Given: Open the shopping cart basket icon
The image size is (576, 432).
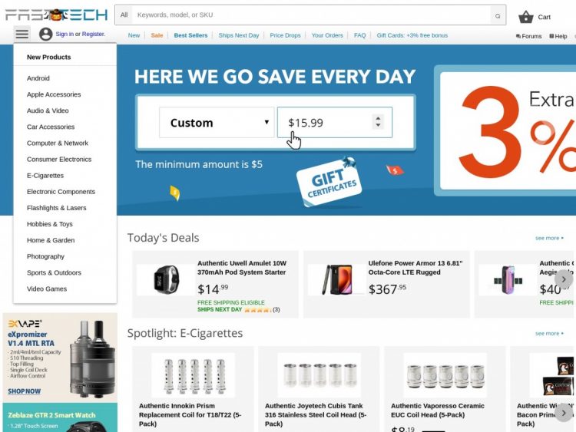Looking at the screenshot, I should [x=525, y=17].
